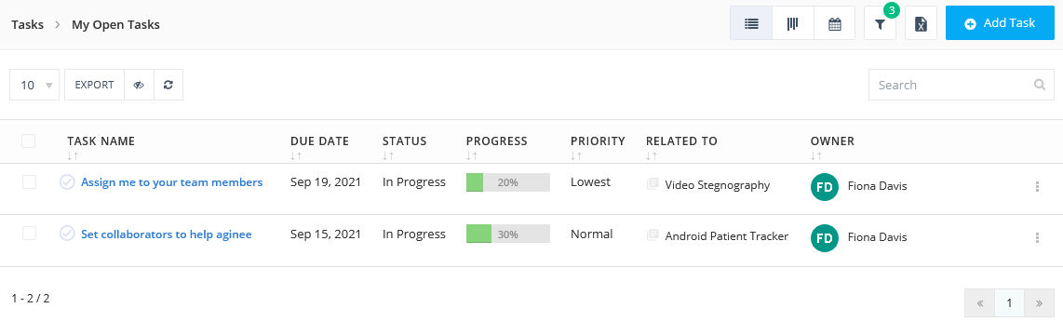Screen dimensions: 1063x335
Task: Click the Add Task button
Action: tap(1000, 24)
